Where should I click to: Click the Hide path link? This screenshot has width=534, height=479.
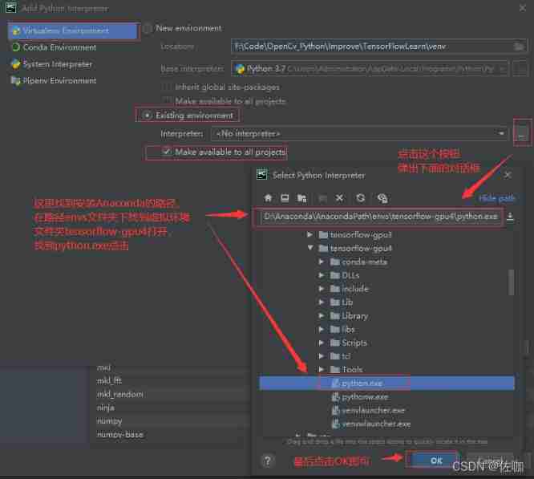click(x=497, y=198)
